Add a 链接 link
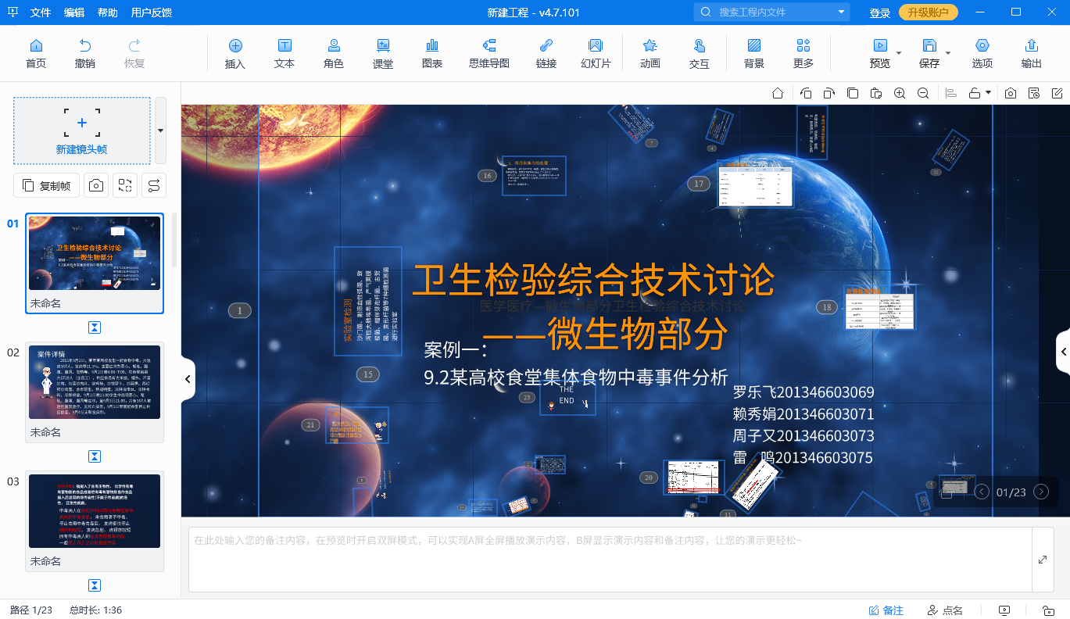 546,54
